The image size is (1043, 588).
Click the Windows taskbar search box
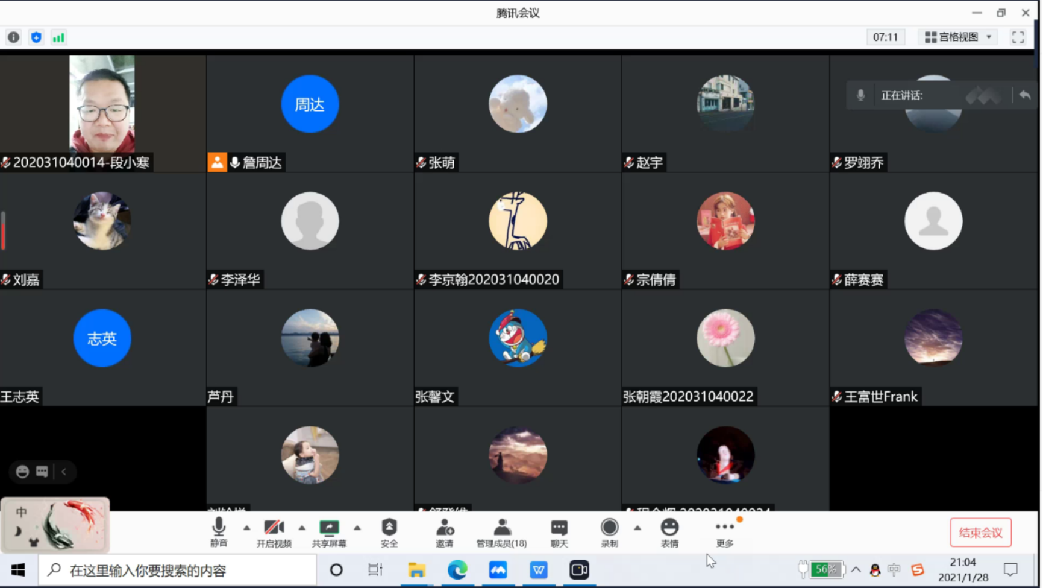point(178,570)
